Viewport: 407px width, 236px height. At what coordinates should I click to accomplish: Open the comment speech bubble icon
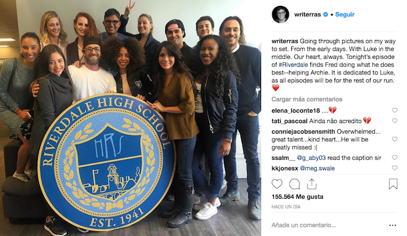(295, 184)
